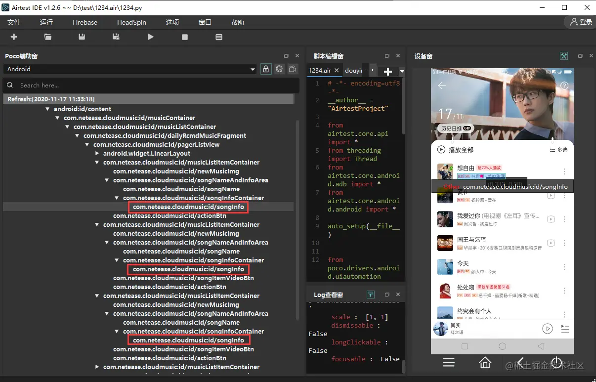Open a script with the folder icon

click(x=47, y=37)
